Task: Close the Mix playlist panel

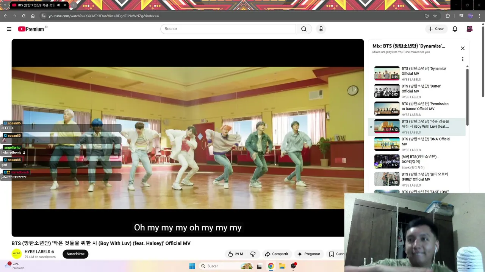Action: (463, 48)
